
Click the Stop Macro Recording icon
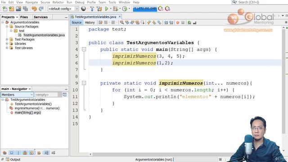point(183,22)
